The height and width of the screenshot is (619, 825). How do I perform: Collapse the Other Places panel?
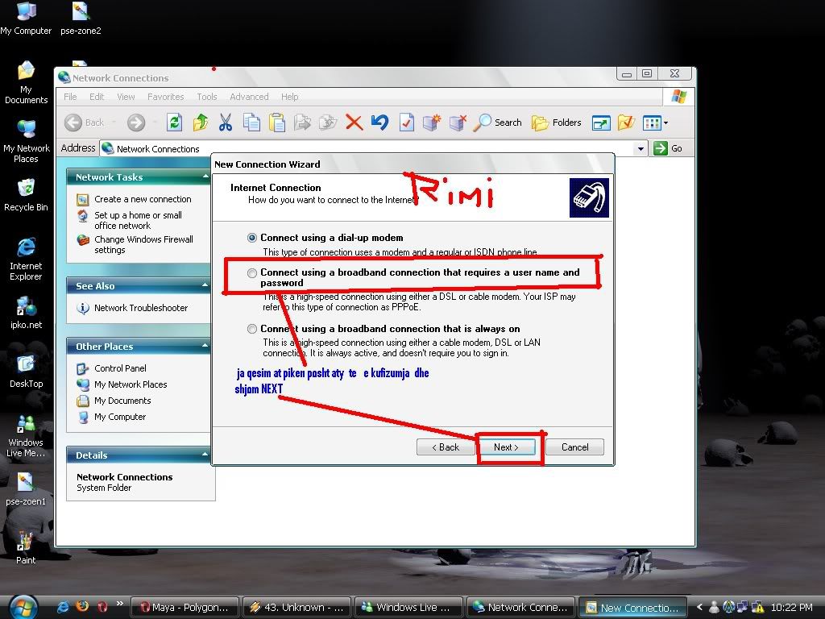(205, 347)
